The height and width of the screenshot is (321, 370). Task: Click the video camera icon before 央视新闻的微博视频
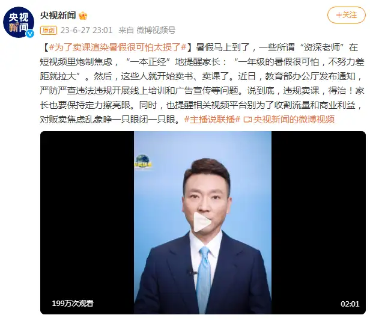[247, 120]
